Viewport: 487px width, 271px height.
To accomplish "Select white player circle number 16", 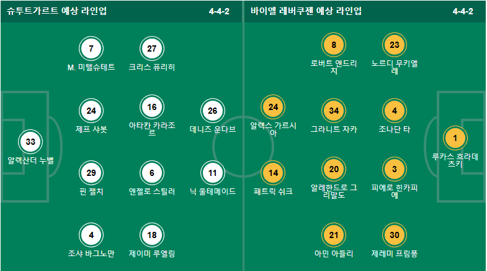I will pos(152,107).
